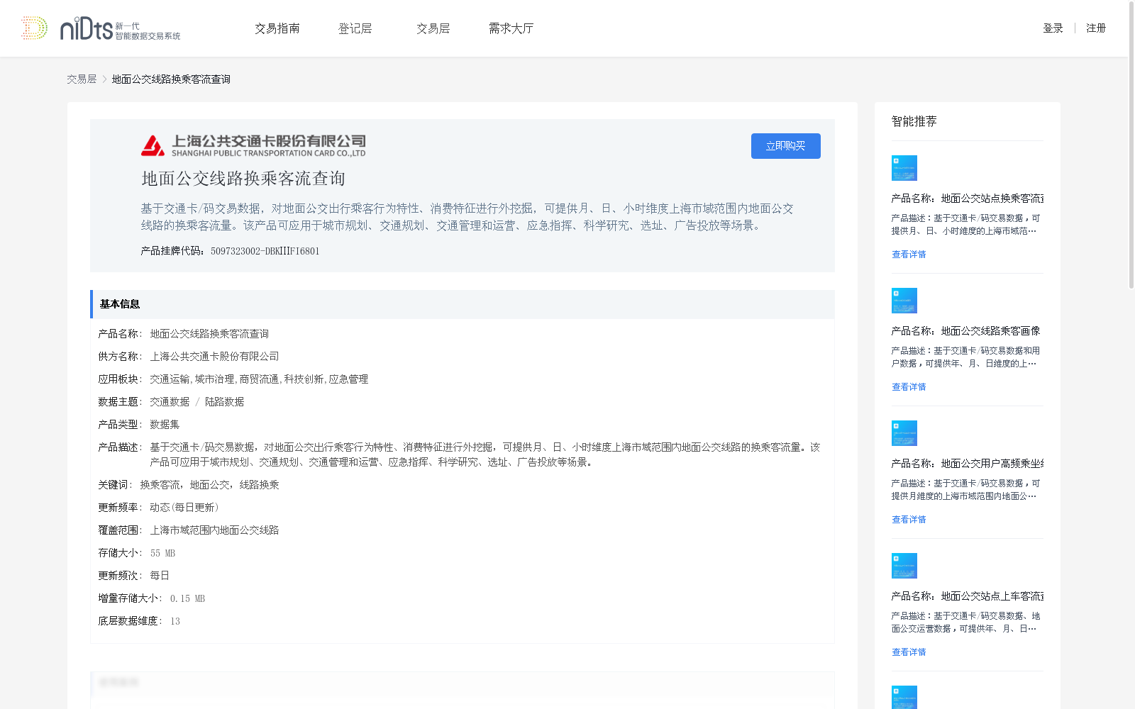
Task: Open the 登记层 menu
Action: click(355, 28)
